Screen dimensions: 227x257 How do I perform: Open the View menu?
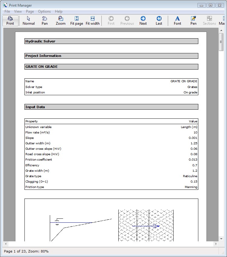tap(18, 11)
